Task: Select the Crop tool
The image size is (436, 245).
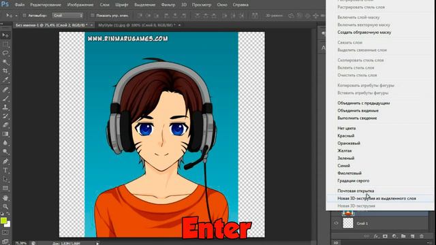Action: [x=5, y=71]
